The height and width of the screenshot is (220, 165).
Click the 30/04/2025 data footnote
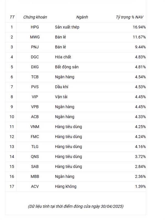[76, 207]
